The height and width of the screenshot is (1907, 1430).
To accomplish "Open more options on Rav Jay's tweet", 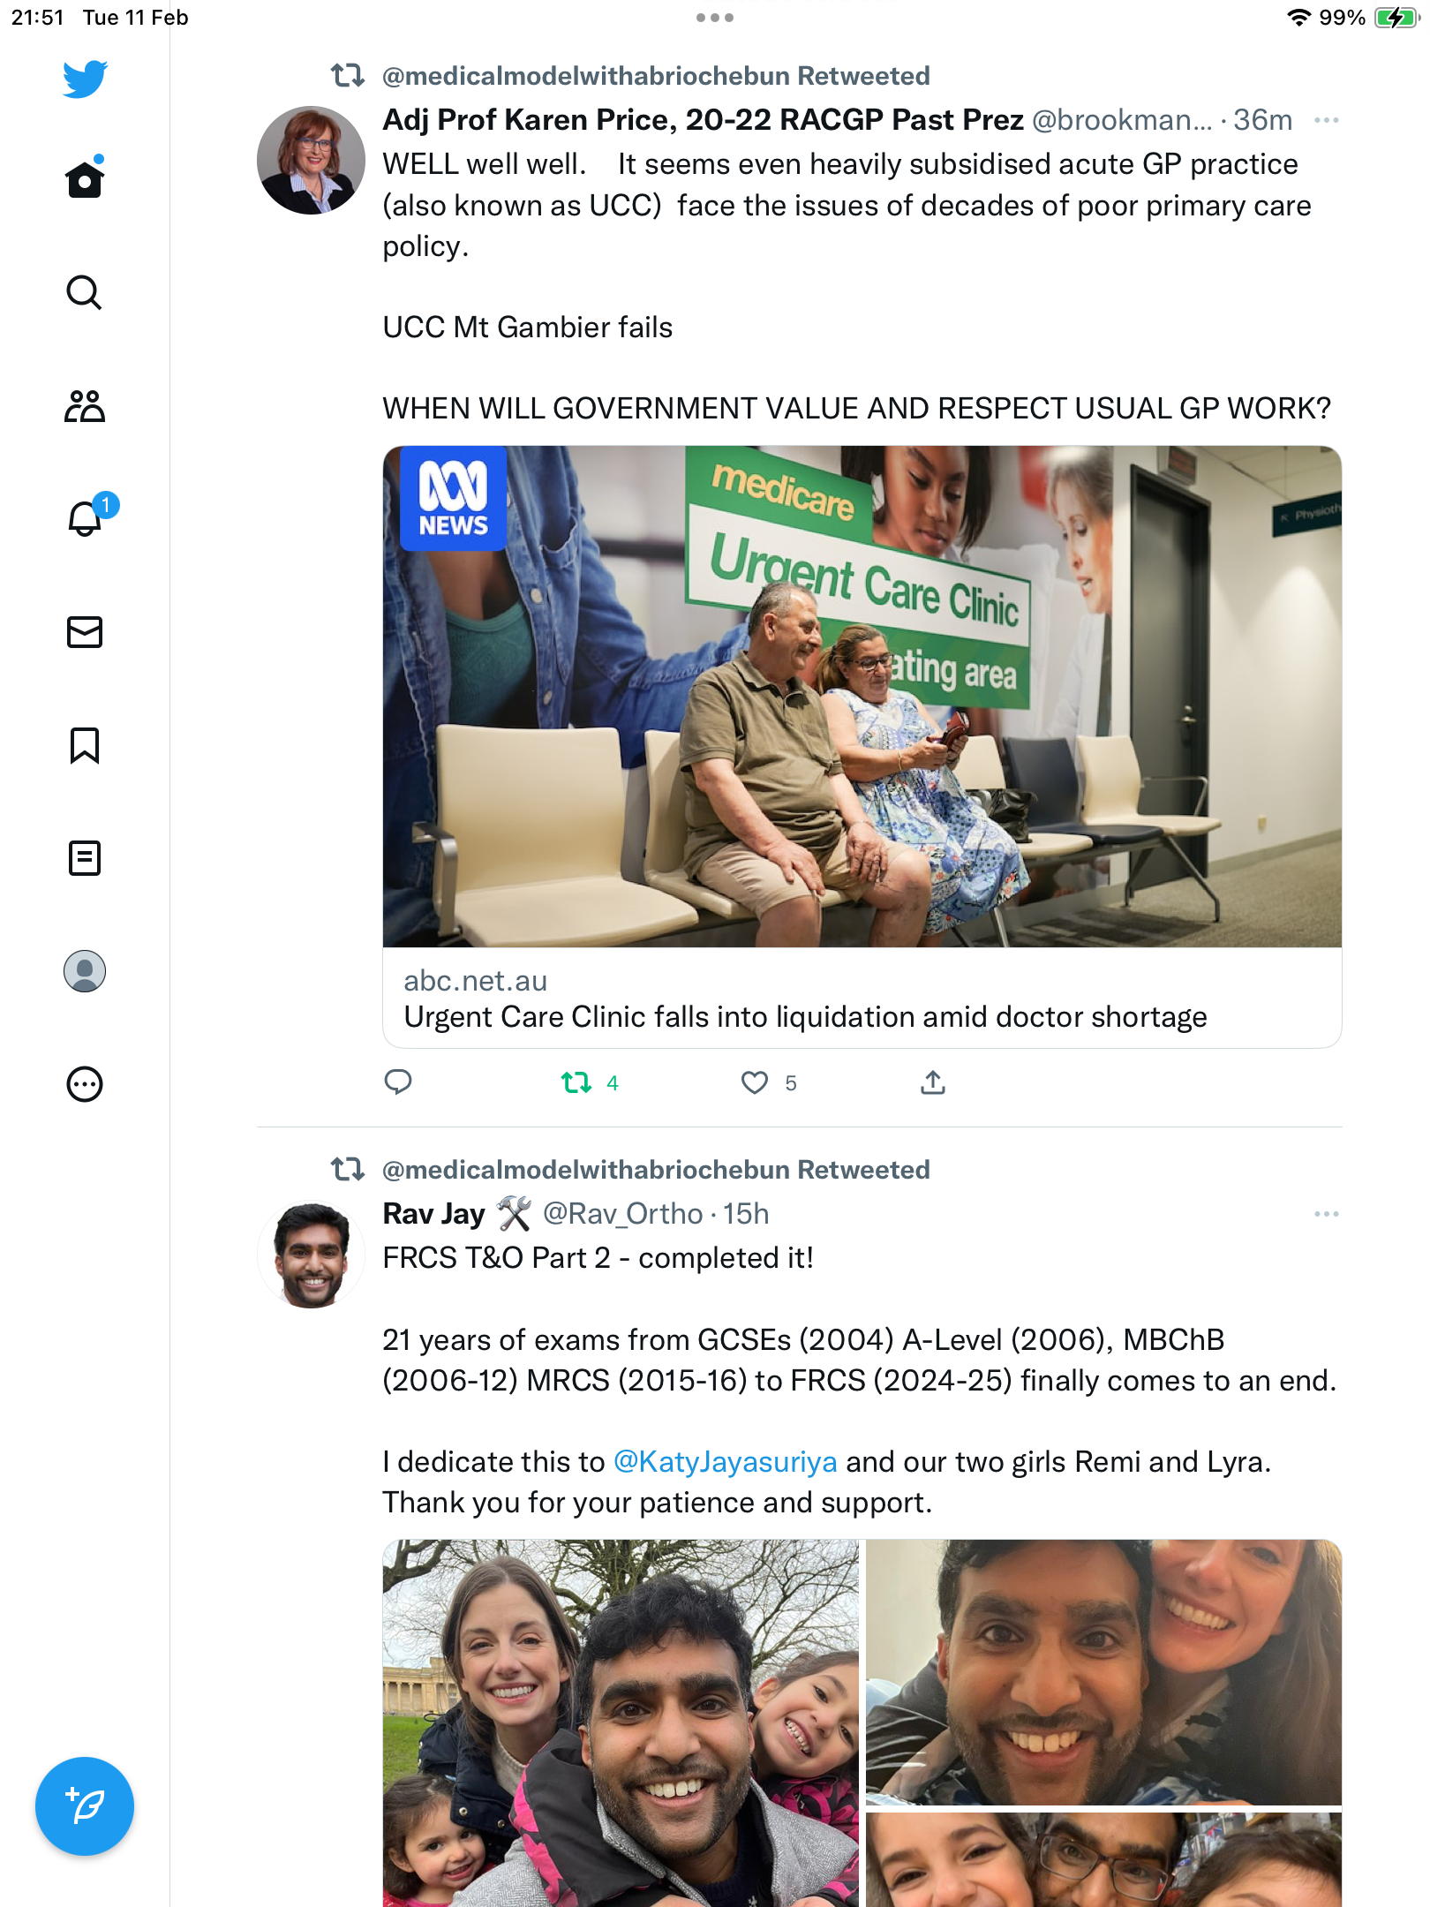I will [x=1327, y=1214].
